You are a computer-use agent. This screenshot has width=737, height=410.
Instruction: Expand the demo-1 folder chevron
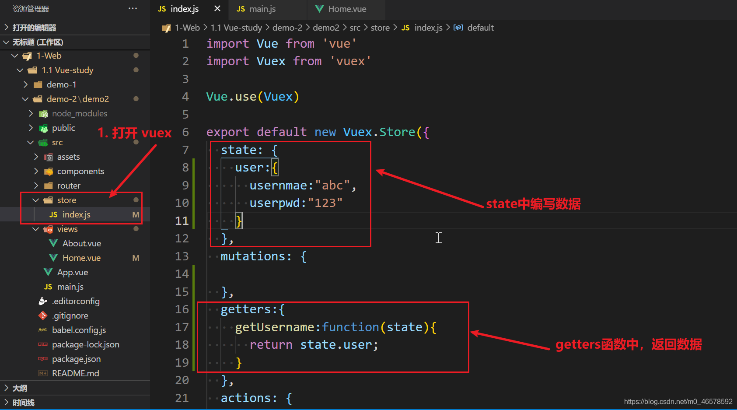(x=25, y=84)
